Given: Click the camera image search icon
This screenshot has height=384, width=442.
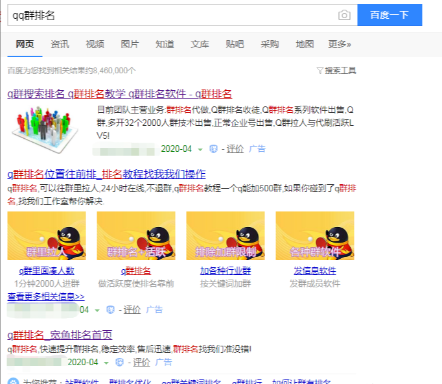Looking at the screenshot, I should point(344,15).
